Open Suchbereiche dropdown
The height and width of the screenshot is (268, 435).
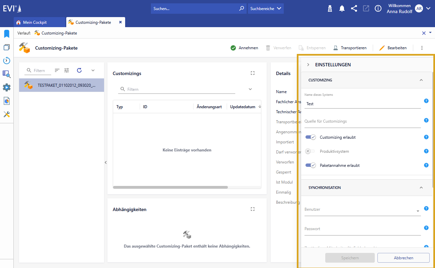pos(266,9)
